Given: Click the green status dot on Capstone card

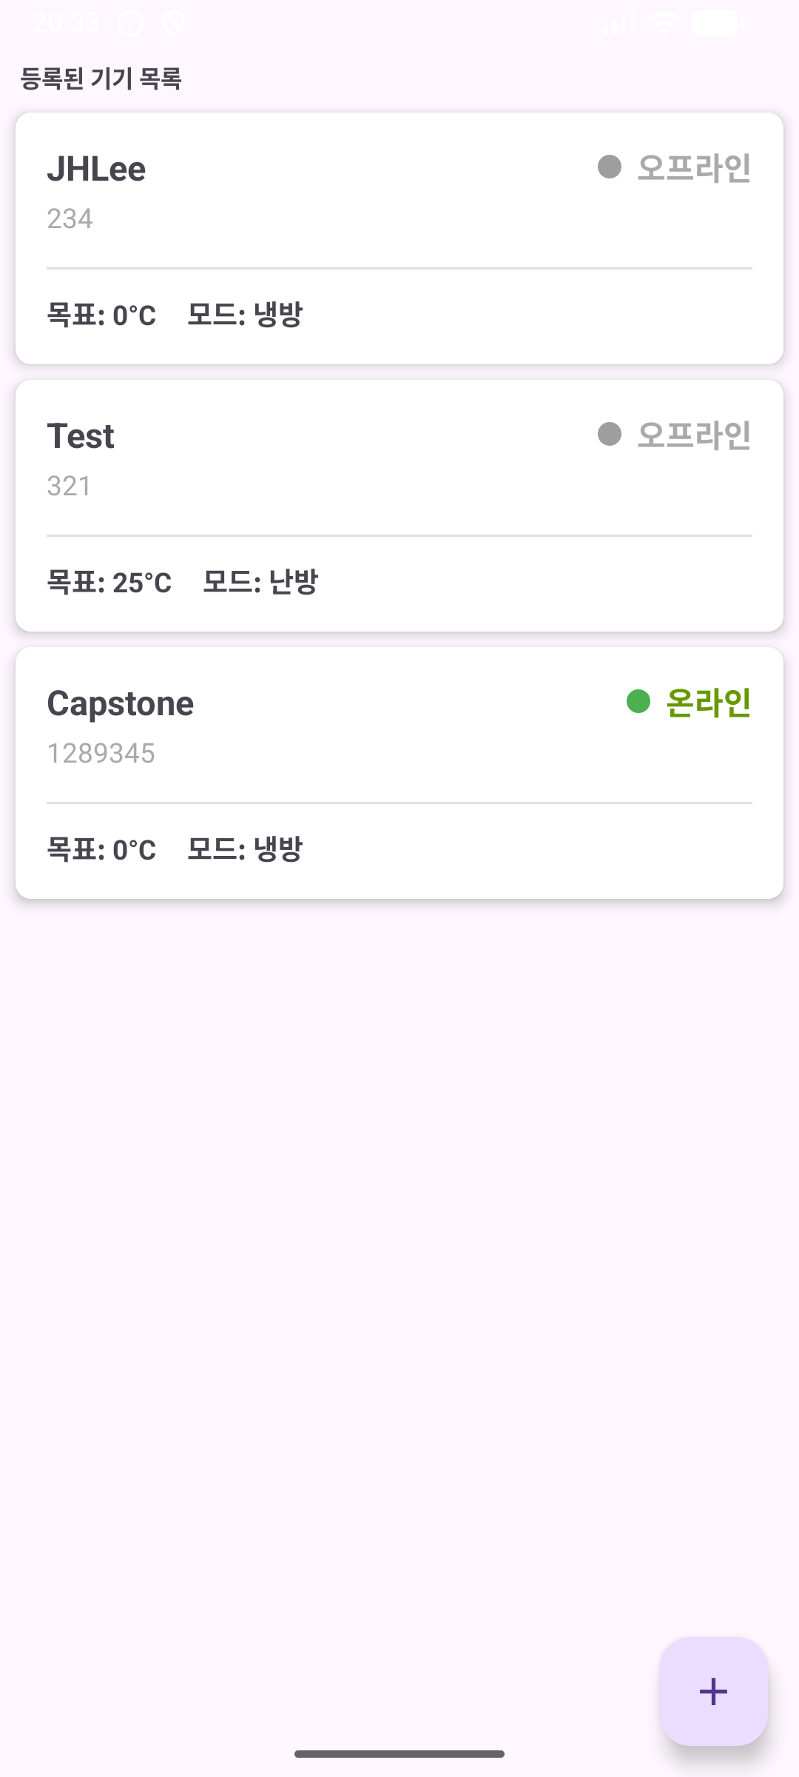Looking at the screenshot, I should [x=638, y=701].
